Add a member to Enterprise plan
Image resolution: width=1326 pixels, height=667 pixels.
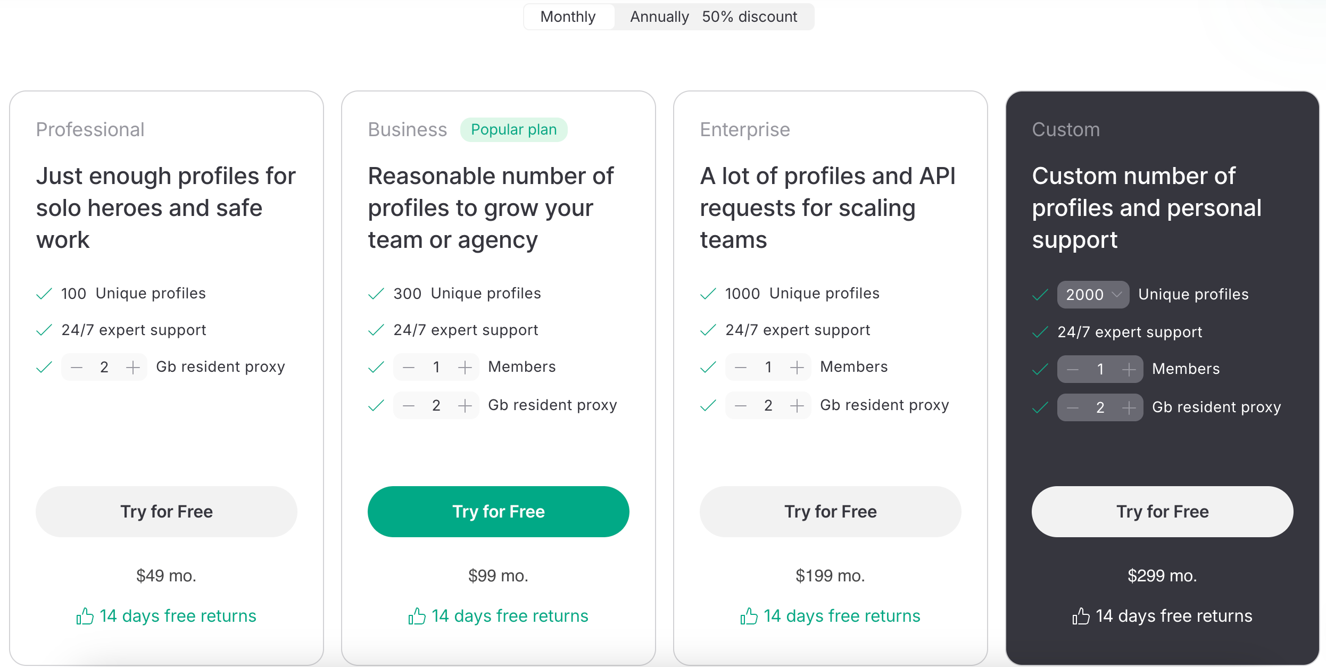(x=797, y=367)
